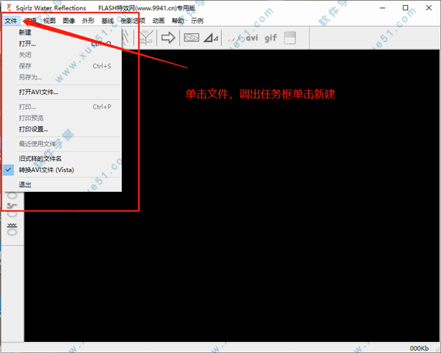Open the 图像 menu
Screen dimensions: 441x353
click(70, 21)
